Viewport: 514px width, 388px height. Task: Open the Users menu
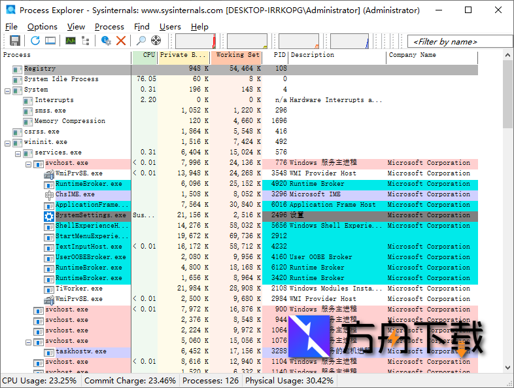point(170,27)
